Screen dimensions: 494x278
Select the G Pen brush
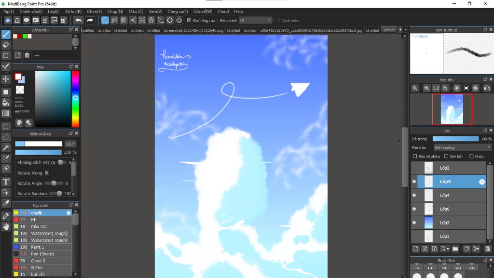tap(42, 267)
